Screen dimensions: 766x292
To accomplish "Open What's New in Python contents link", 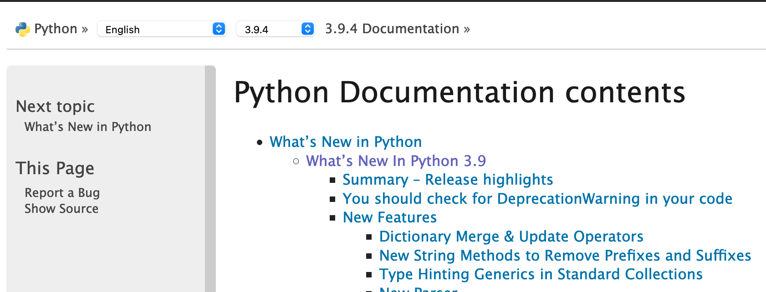I will (x=346, y=142).
